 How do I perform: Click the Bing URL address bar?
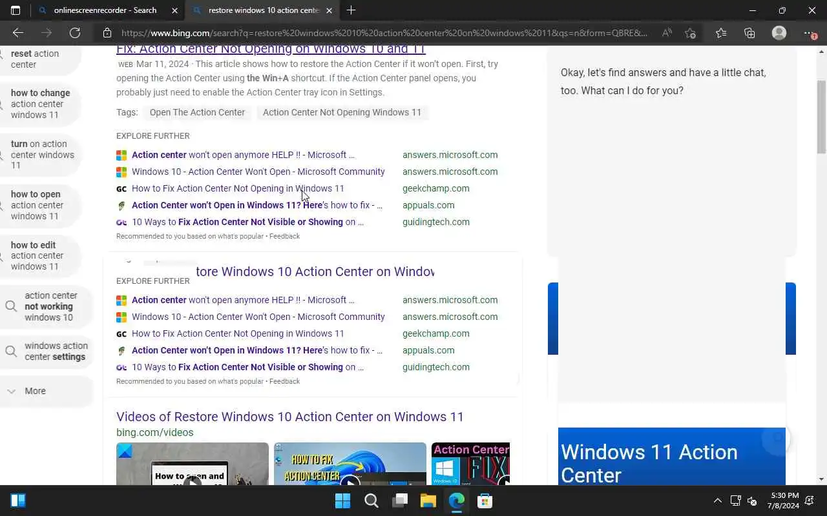[x=384, y=33]
